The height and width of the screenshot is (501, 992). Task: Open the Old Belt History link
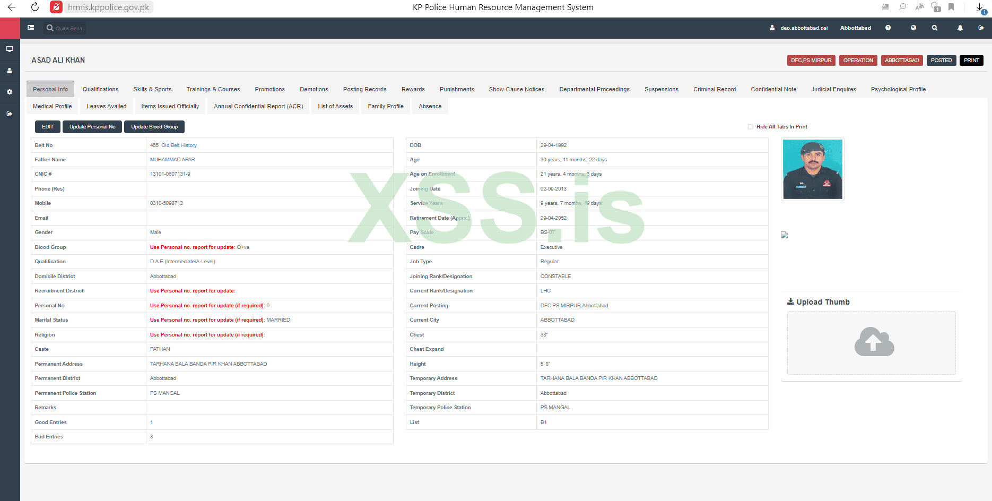click(x=179, y=145)
